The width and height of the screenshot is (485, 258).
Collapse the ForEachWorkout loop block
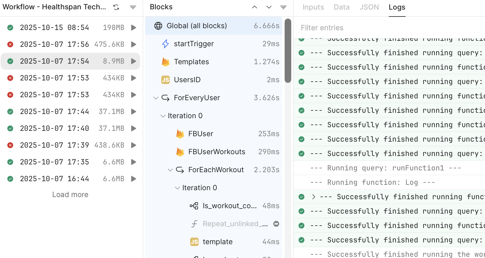[x=170, y=170]
